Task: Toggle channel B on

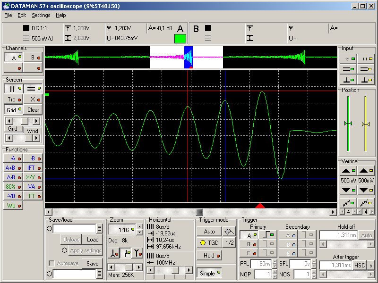Action: click(33, 58)
